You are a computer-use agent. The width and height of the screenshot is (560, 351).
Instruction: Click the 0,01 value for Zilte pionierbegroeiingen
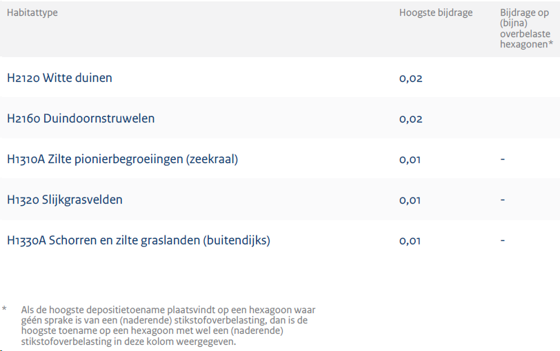[x=410, y=160]
